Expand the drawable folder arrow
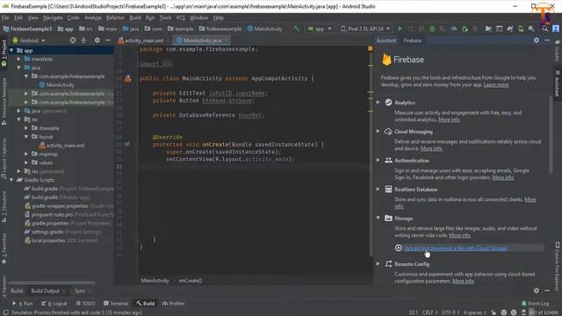 tap(26, 128)
